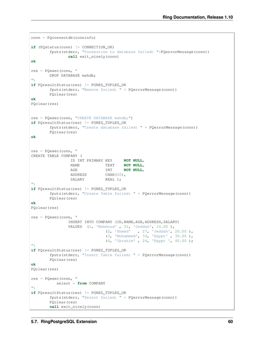Click the 'conn = PQconnectdb(conninfo)' line
Viewport: 264px width, 341px height.
pyautogui.click(x=63, y=38)
